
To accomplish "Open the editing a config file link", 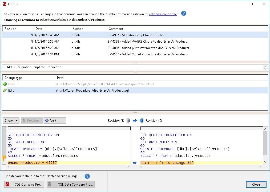I will coord(163,14).
